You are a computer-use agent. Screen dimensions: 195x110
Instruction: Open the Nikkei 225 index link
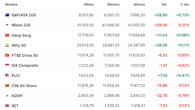point(21,25)
